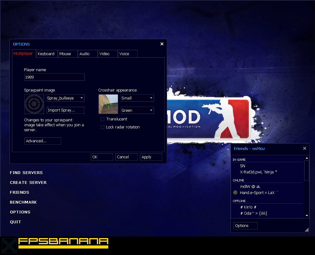Select FIND SERVERS from the main menu
This screenshot has width=315, height=255.
(26, 172)
